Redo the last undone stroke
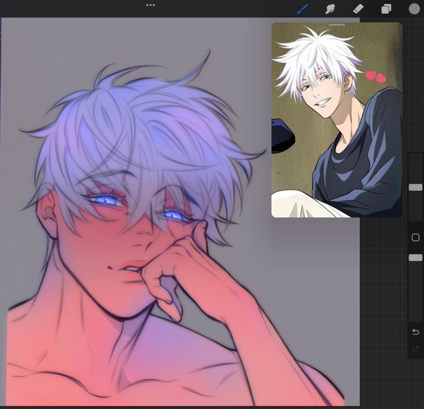Image resolution: width=424 pixels, height=409 pixels. (x=415, y=349)
